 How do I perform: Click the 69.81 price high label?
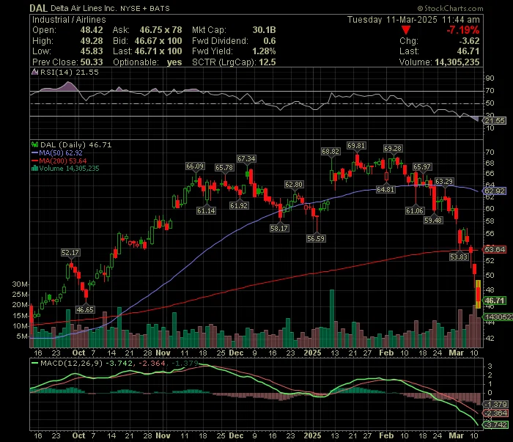click(x=356, y=146)
